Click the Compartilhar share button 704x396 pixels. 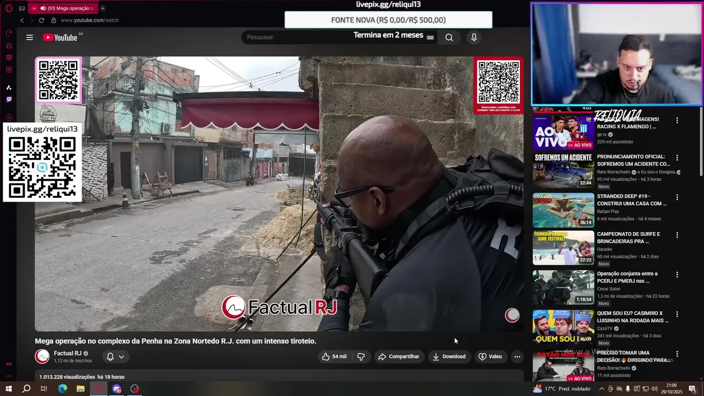[x=399, y=356]
